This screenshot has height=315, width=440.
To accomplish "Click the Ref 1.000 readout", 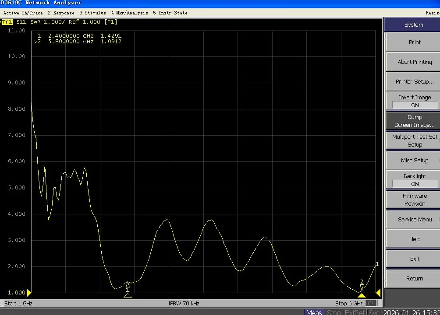I will (x=85, y=22).
